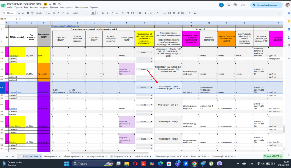Open Telegram from the taskbar
This screenshot has width=291, height=168.
(203, 164)
